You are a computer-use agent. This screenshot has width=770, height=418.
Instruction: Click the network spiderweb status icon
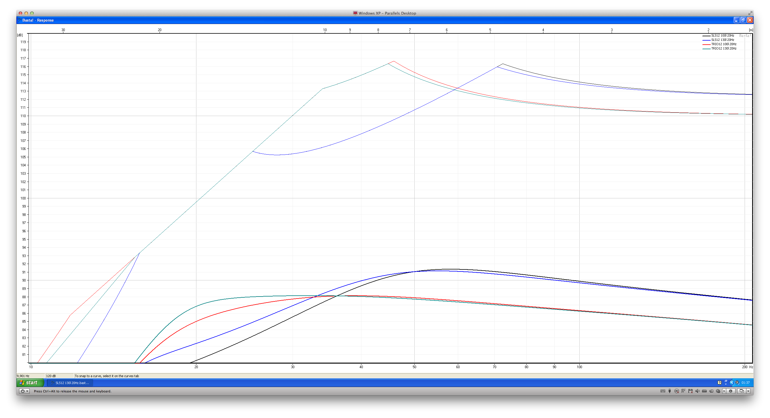684,391
